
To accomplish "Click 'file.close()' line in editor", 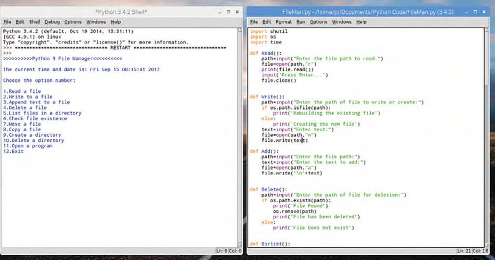I will [x=279, y=80].
